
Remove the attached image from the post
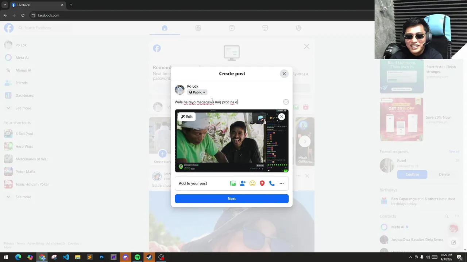coord(282,117)
